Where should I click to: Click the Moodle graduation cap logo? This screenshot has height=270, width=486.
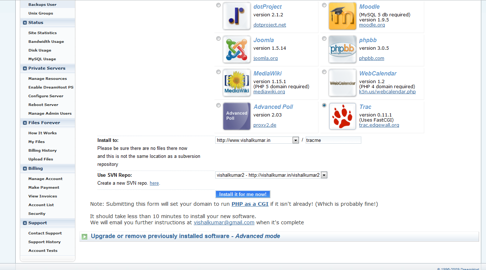pos(342,16)
